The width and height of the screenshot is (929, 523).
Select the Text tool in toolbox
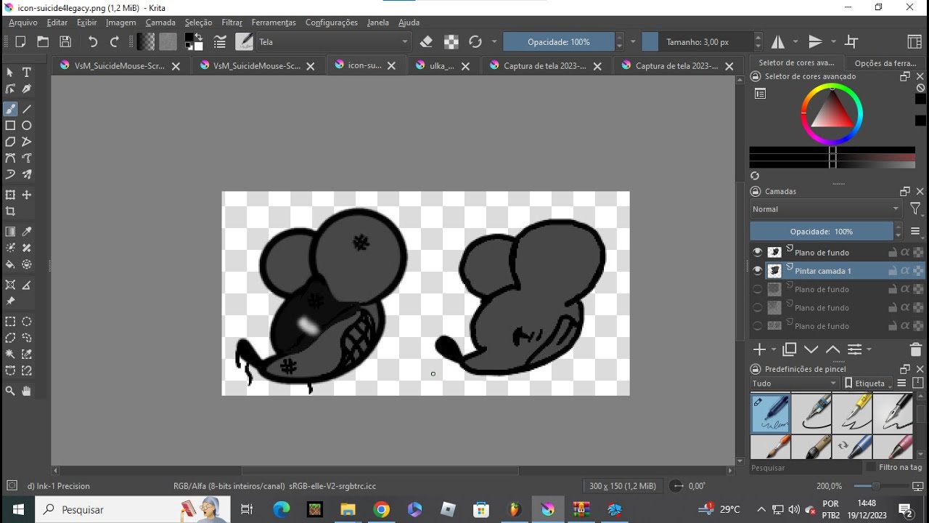tap(27, 73)
